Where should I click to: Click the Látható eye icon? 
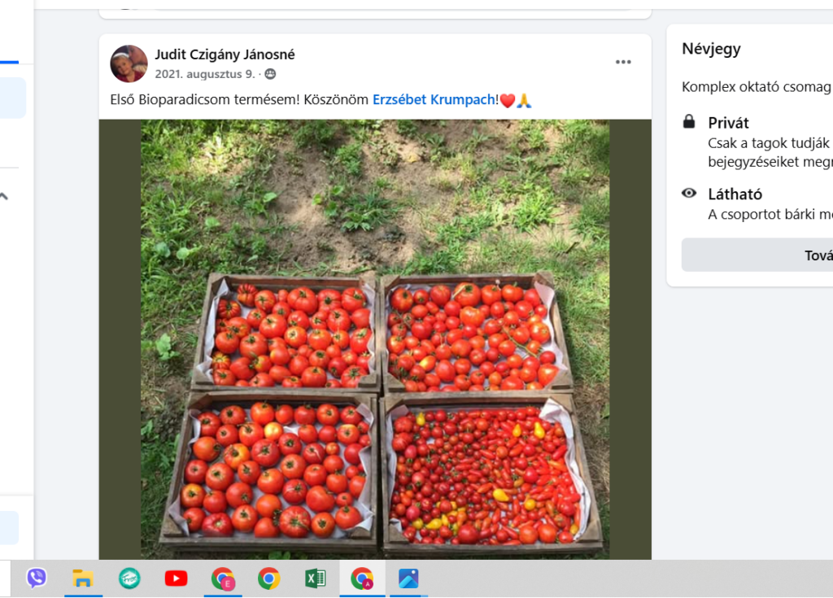(689, 193)
